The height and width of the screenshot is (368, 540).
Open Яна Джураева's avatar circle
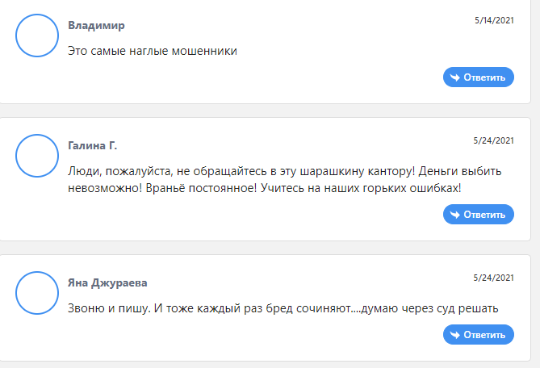(37, 293)
